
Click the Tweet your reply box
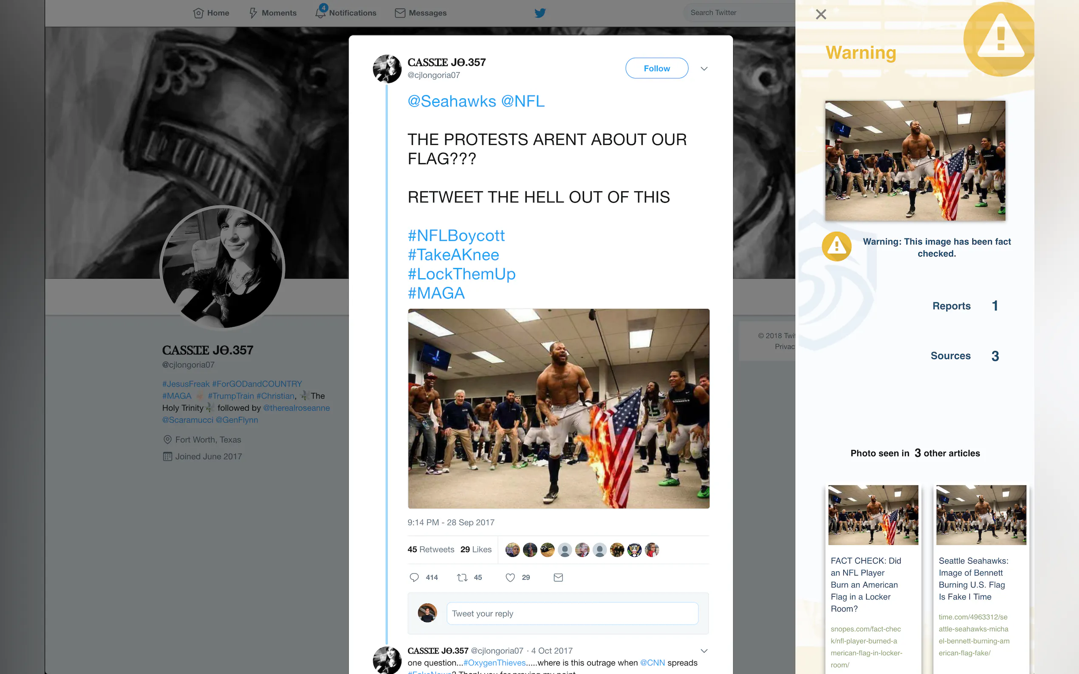[572, 613]
